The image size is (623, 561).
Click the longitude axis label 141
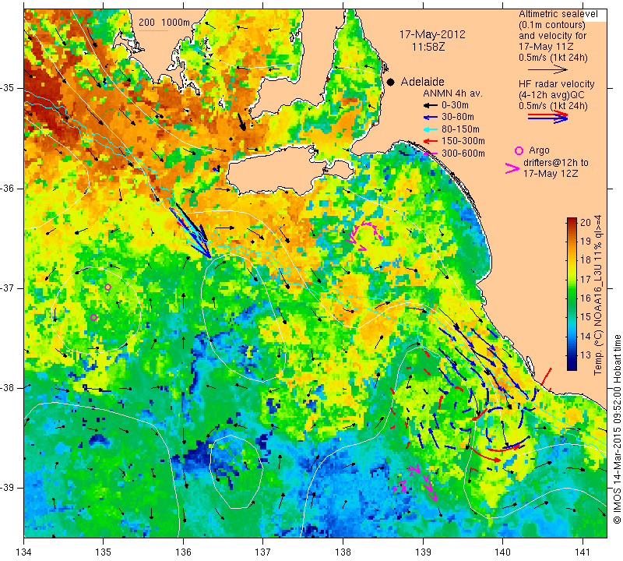coord(583,552)
